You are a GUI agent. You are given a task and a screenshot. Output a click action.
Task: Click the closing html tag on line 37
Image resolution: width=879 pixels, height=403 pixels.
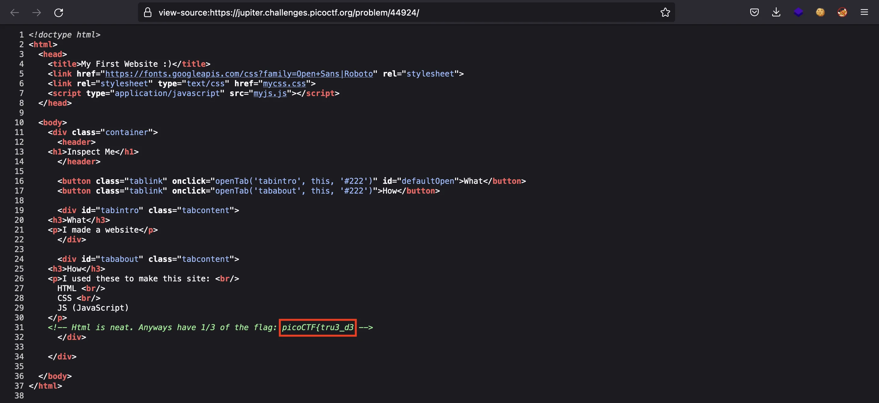45,386
